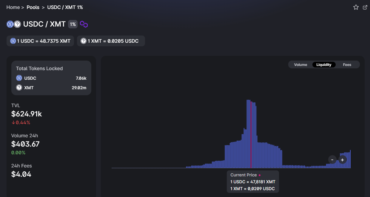Open pool in external explorer
This screenshot has width=370, height=197.
365,7
